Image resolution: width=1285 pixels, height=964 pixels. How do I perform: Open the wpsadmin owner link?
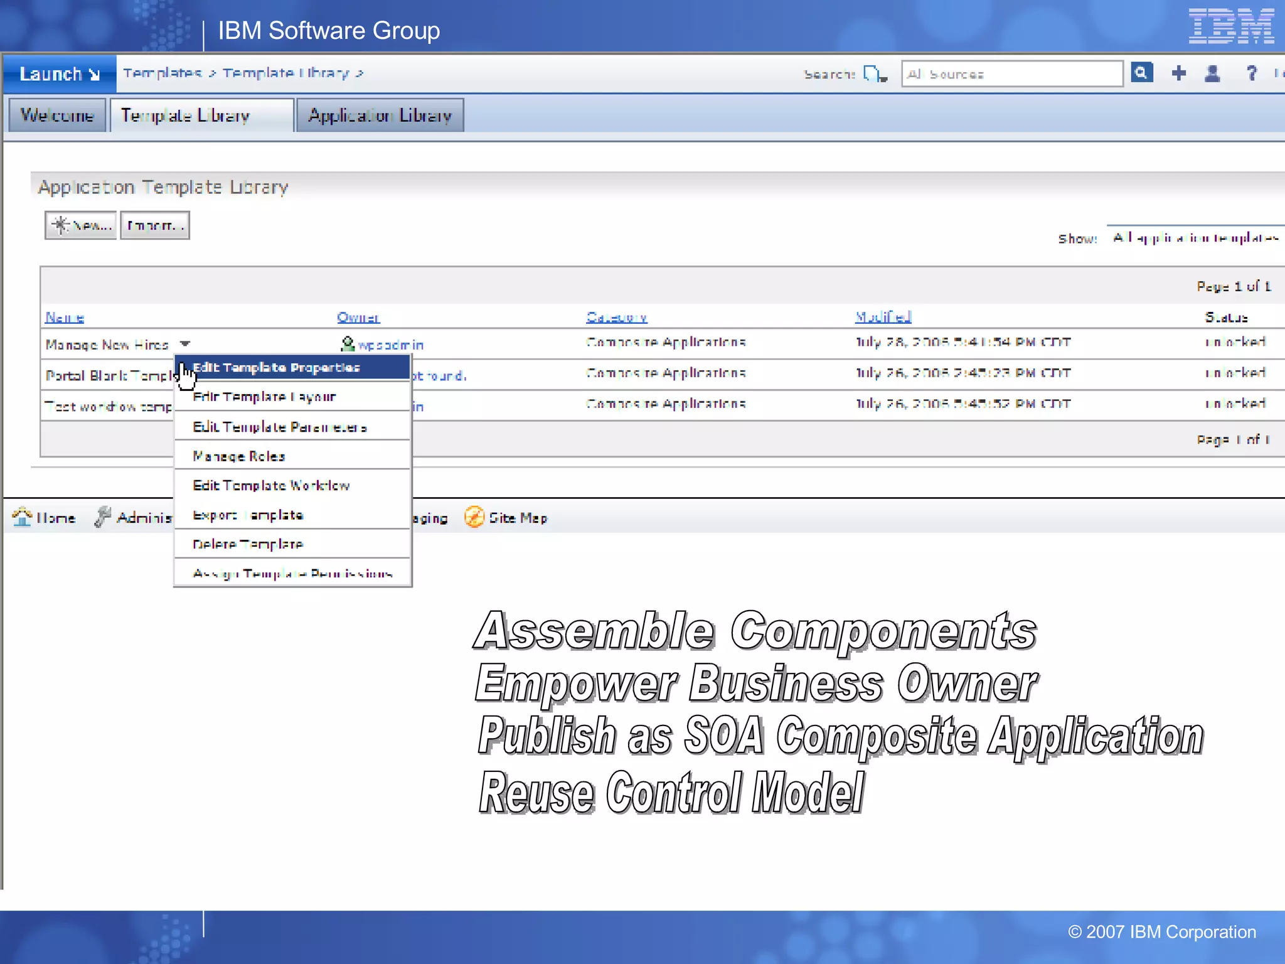[x=391, y=345]
